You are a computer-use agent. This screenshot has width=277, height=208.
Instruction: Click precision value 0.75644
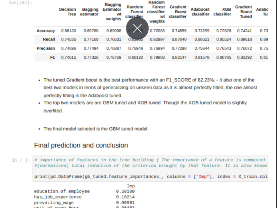click(202, 48)
